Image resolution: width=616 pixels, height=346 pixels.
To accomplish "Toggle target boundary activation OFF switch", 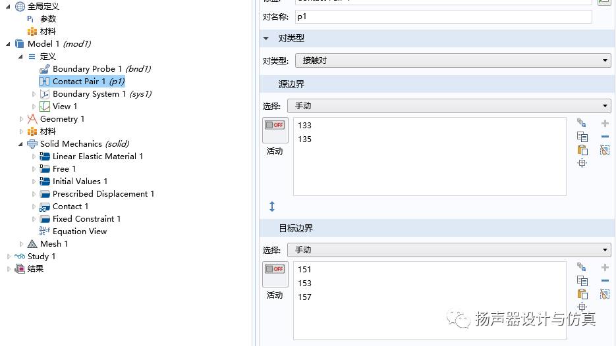I will click(275, 269).
